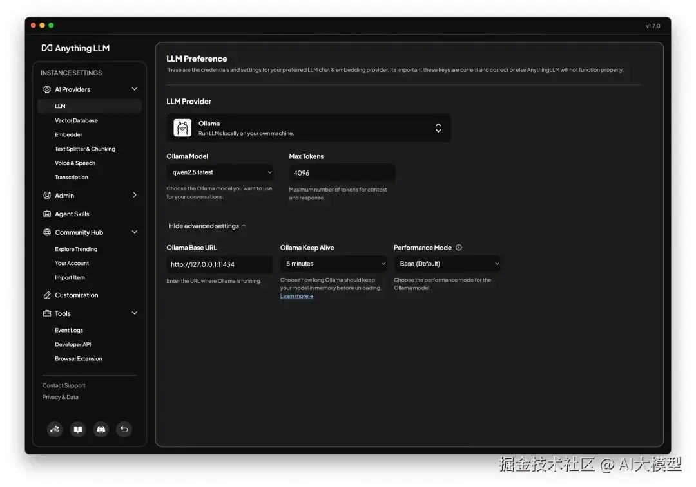Open the Discord icon in sidebar footer

(x=101, y=429)
